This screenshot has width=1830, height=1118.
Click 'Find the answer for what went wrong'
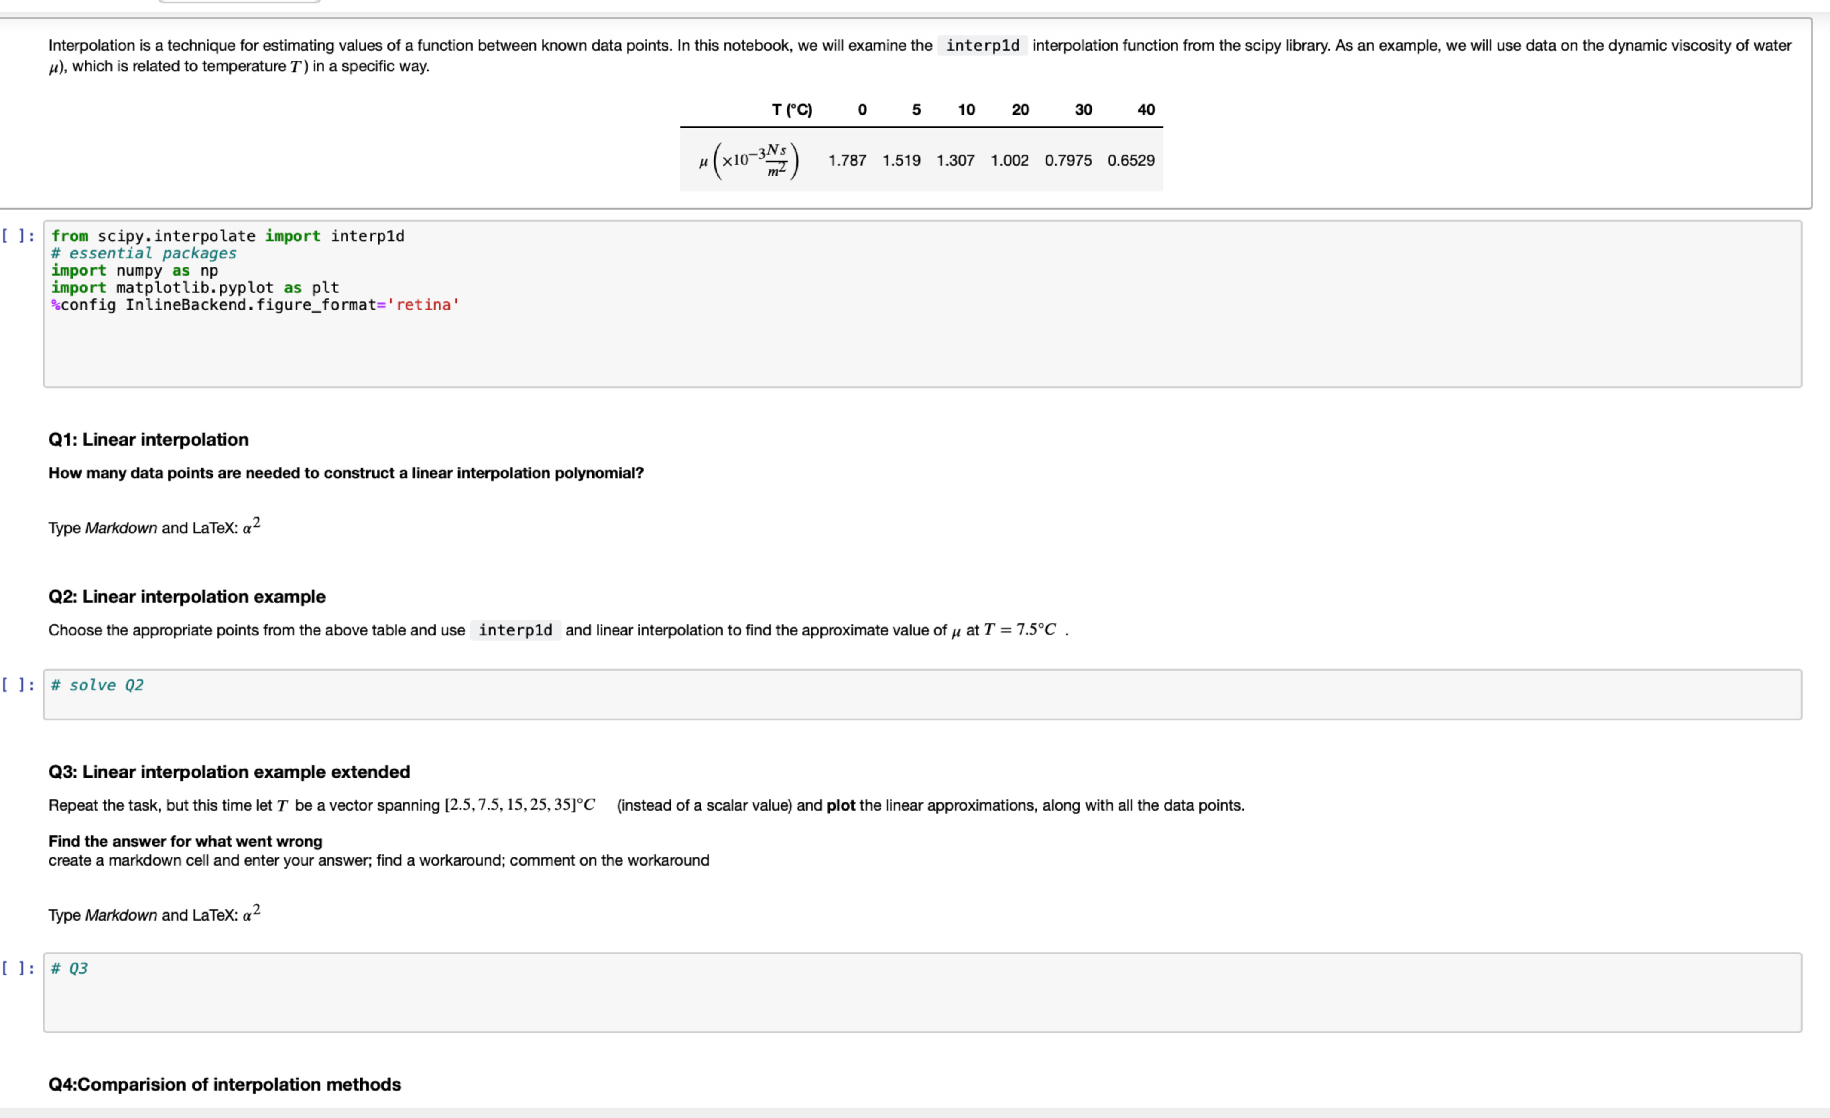coord(185,841)
